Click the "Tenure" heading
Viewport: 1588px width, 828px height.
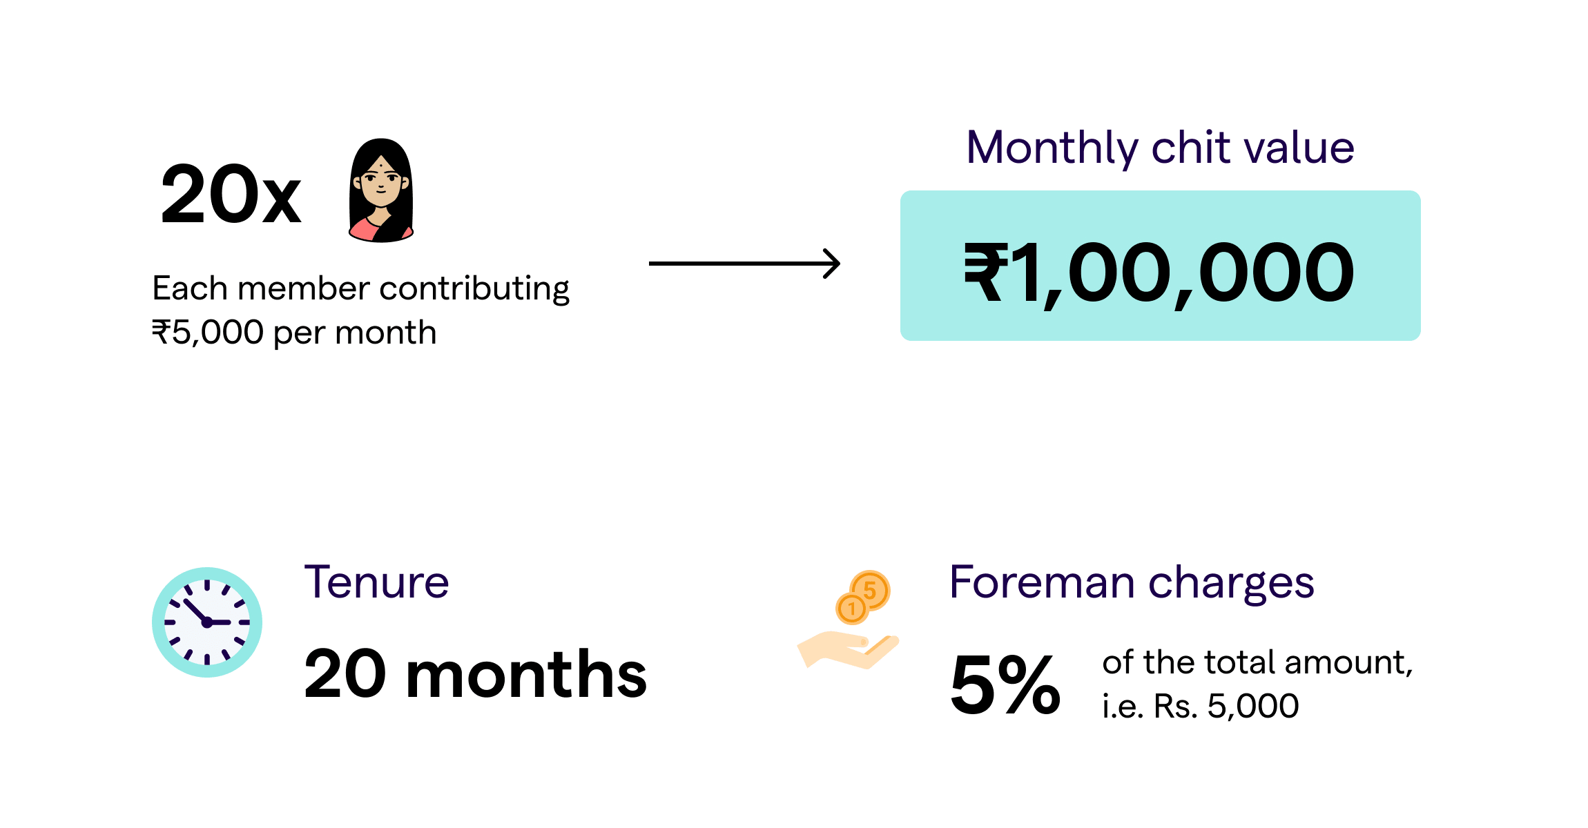click(x=377, y=582)
